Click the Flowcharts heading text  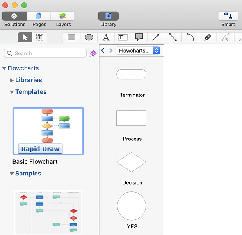coord(23,68)
